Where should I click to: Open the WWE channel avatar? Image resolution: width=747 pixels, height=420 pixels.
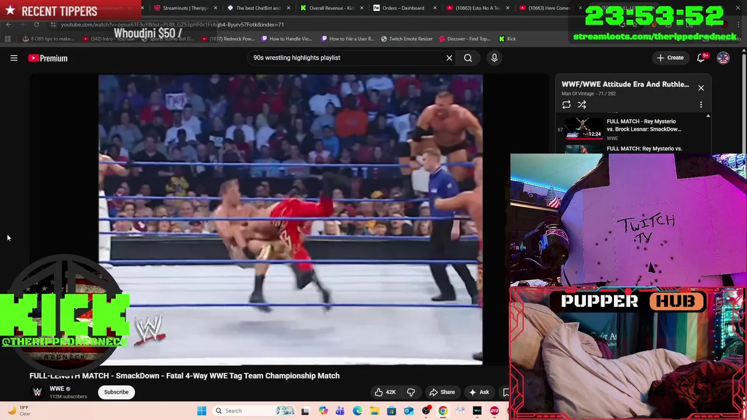37,392
